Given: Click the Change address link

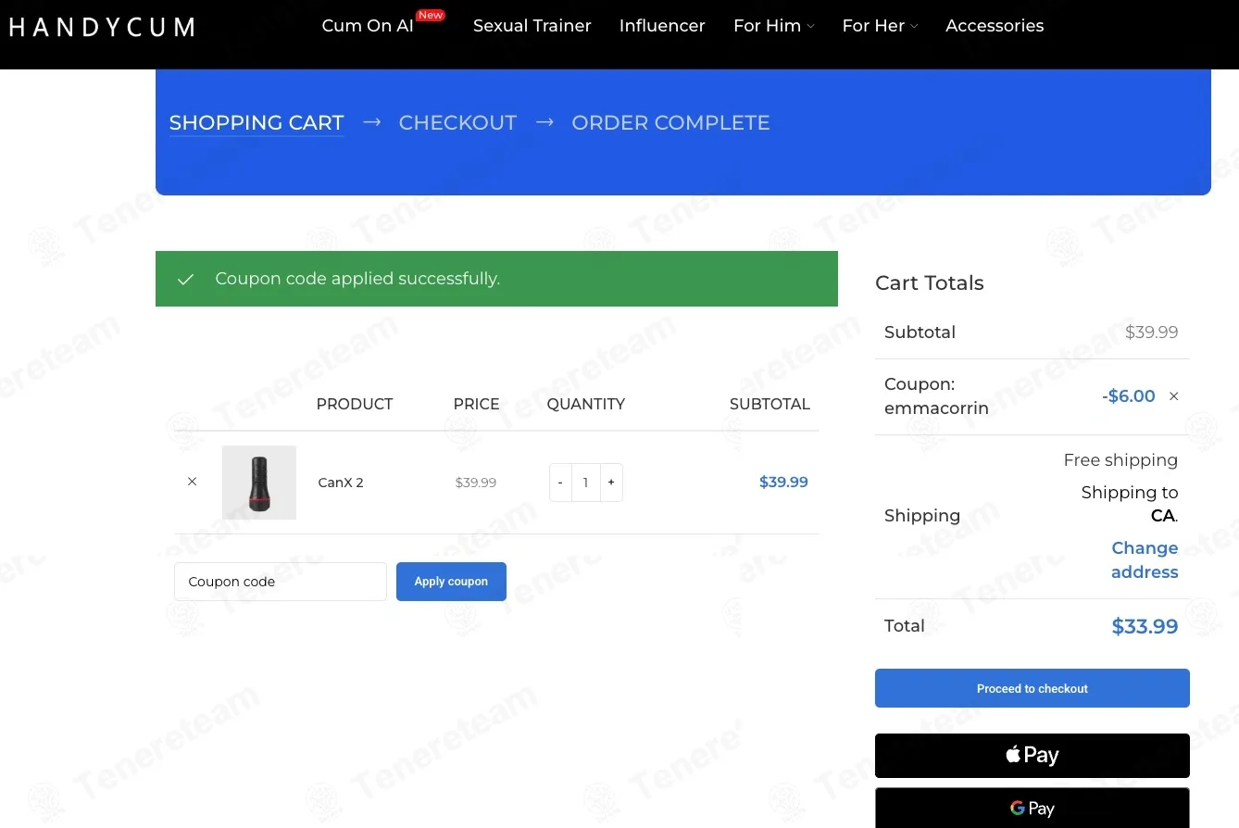Looking at the screenshot, I should click(x=1145, y=559).
